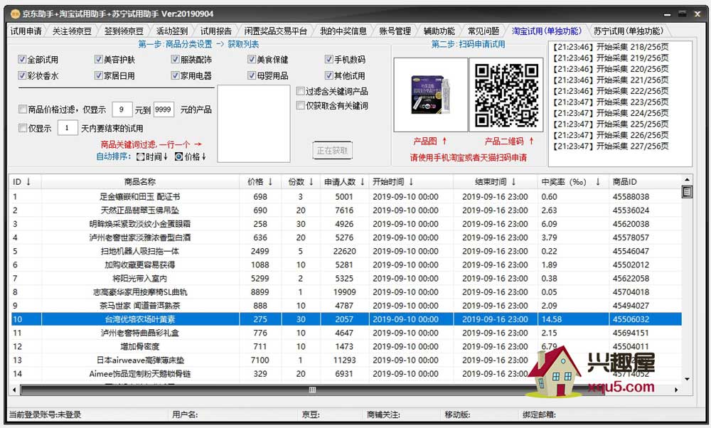Uncheck 家用电器 category

click(x=175, y=75)
